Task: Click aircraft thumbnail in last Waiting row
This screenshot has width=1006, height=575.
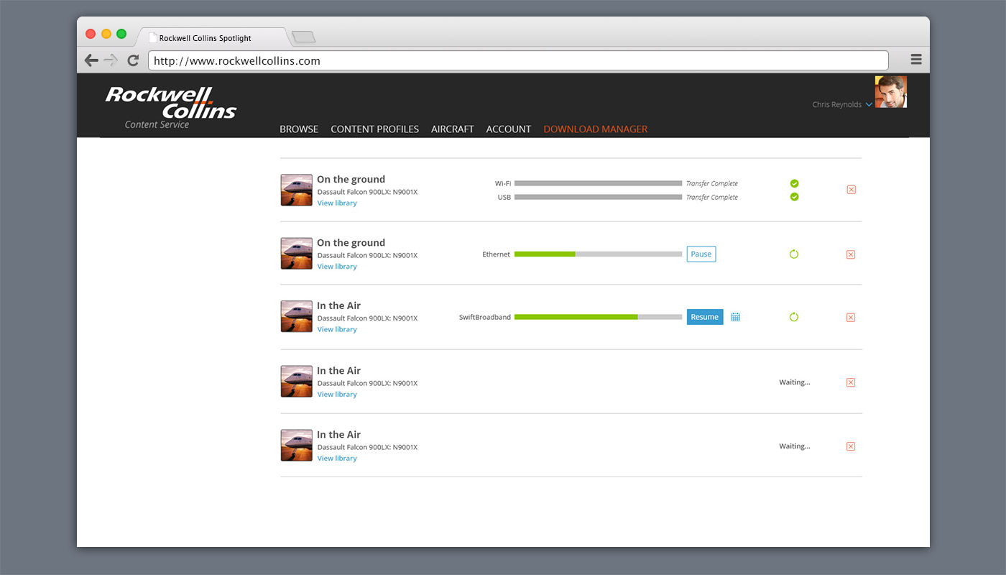Action: tap(296, 445)
